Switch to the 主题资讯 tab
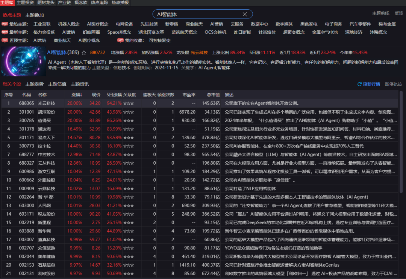The height and width of the screenshot is (279, 406). (80, 84)
